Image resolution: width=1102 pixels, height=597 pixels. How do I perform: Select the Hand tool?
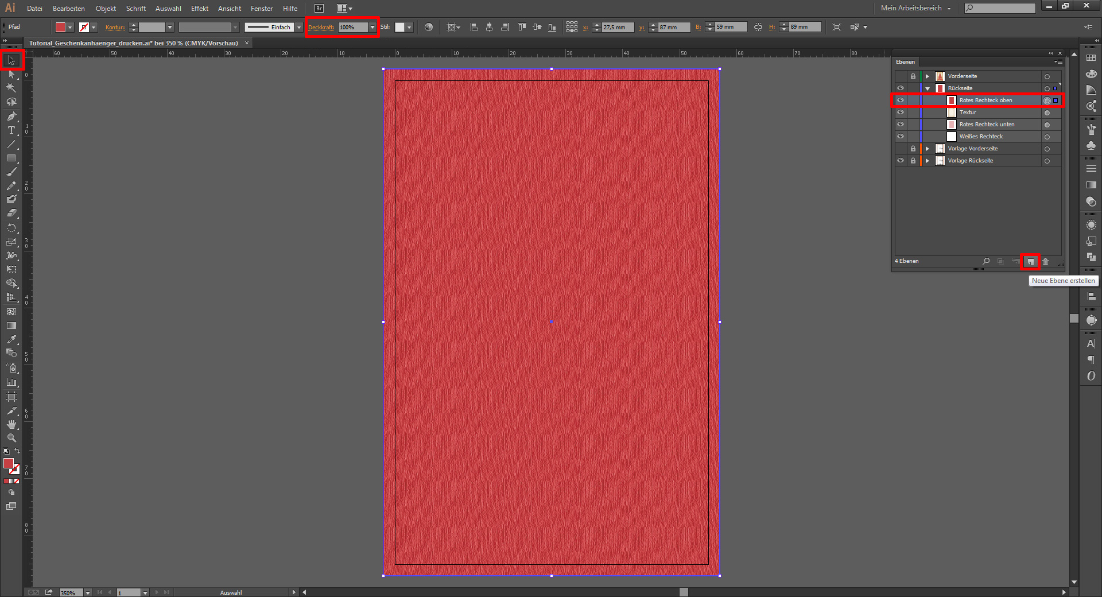point(11,424)
